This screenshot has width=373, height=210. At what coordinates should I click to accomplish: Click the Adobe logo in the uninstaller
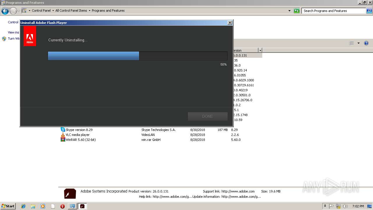[30, 36]
